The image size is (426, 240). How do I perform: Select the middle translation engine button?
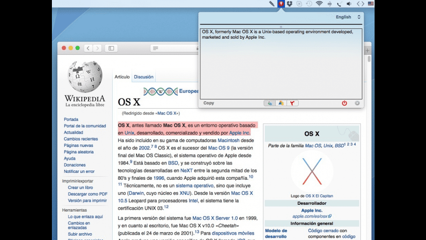[281, 103]
